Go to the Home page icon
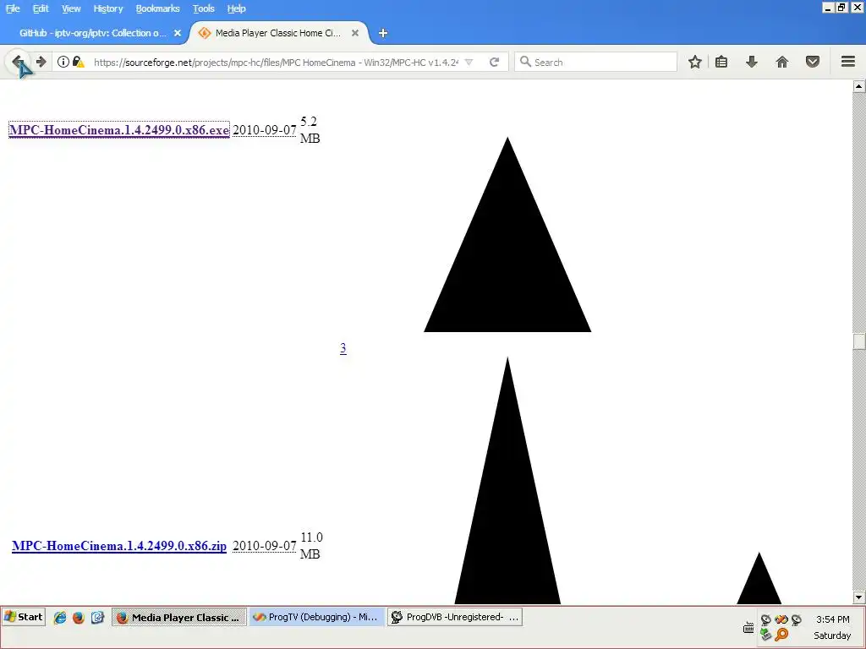866x649 pixels. (782, 62)
